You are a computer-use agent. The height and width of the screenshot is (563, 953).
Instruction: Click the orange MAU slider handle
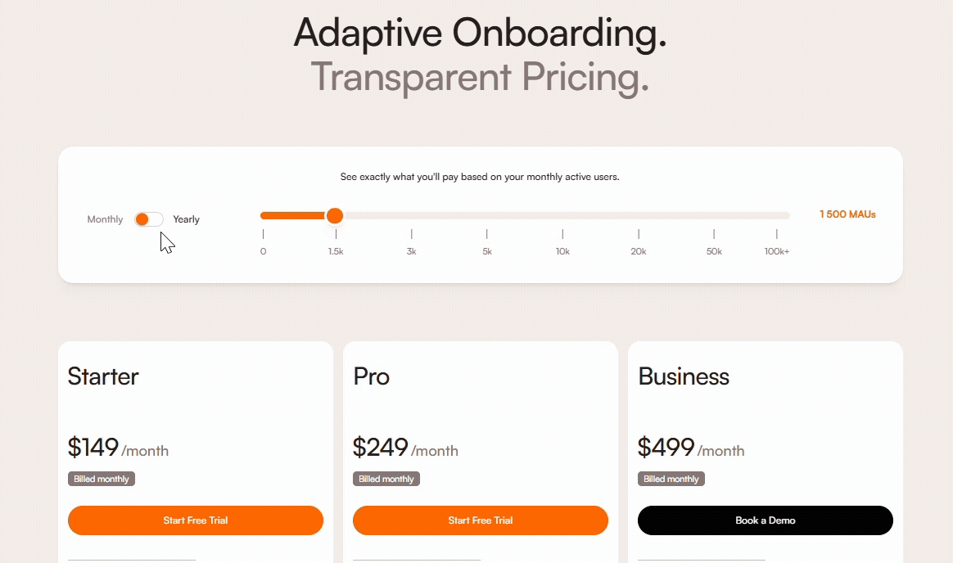(x=334, y=215)
